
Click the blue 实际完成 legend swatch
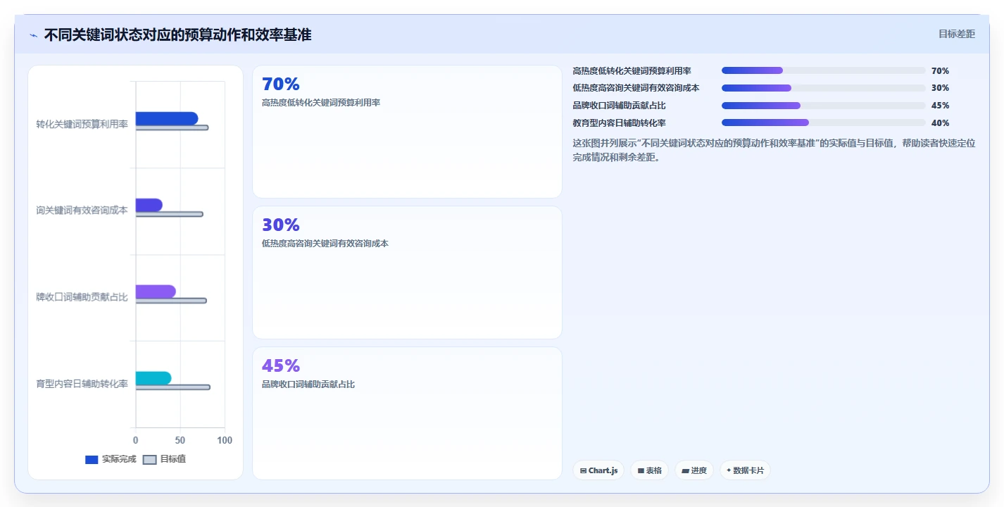[x=92, y=460]
